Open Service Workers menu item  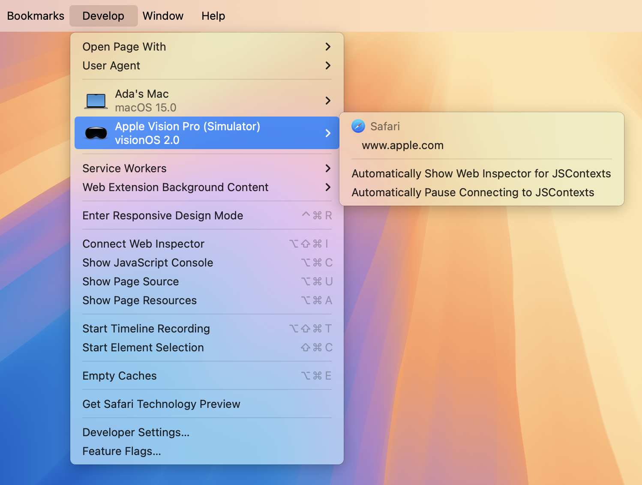tap(207, 168)
